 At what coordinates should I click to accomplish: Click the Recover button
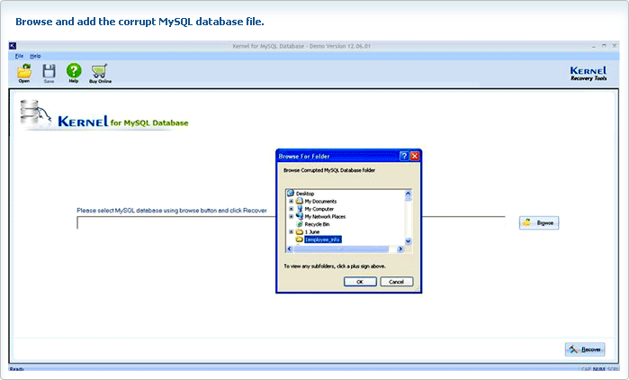[585, 349]
